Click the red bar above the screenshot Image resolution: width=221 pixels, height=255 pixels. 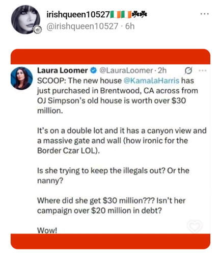[110, 57]
